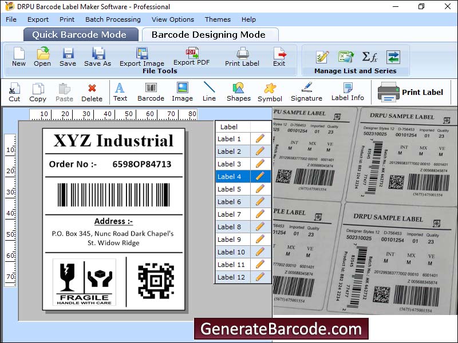The height and width of the screenshot is (343, 458).
Task: Click the pencil edit icon for Label 4
Action: click(260, 177)
